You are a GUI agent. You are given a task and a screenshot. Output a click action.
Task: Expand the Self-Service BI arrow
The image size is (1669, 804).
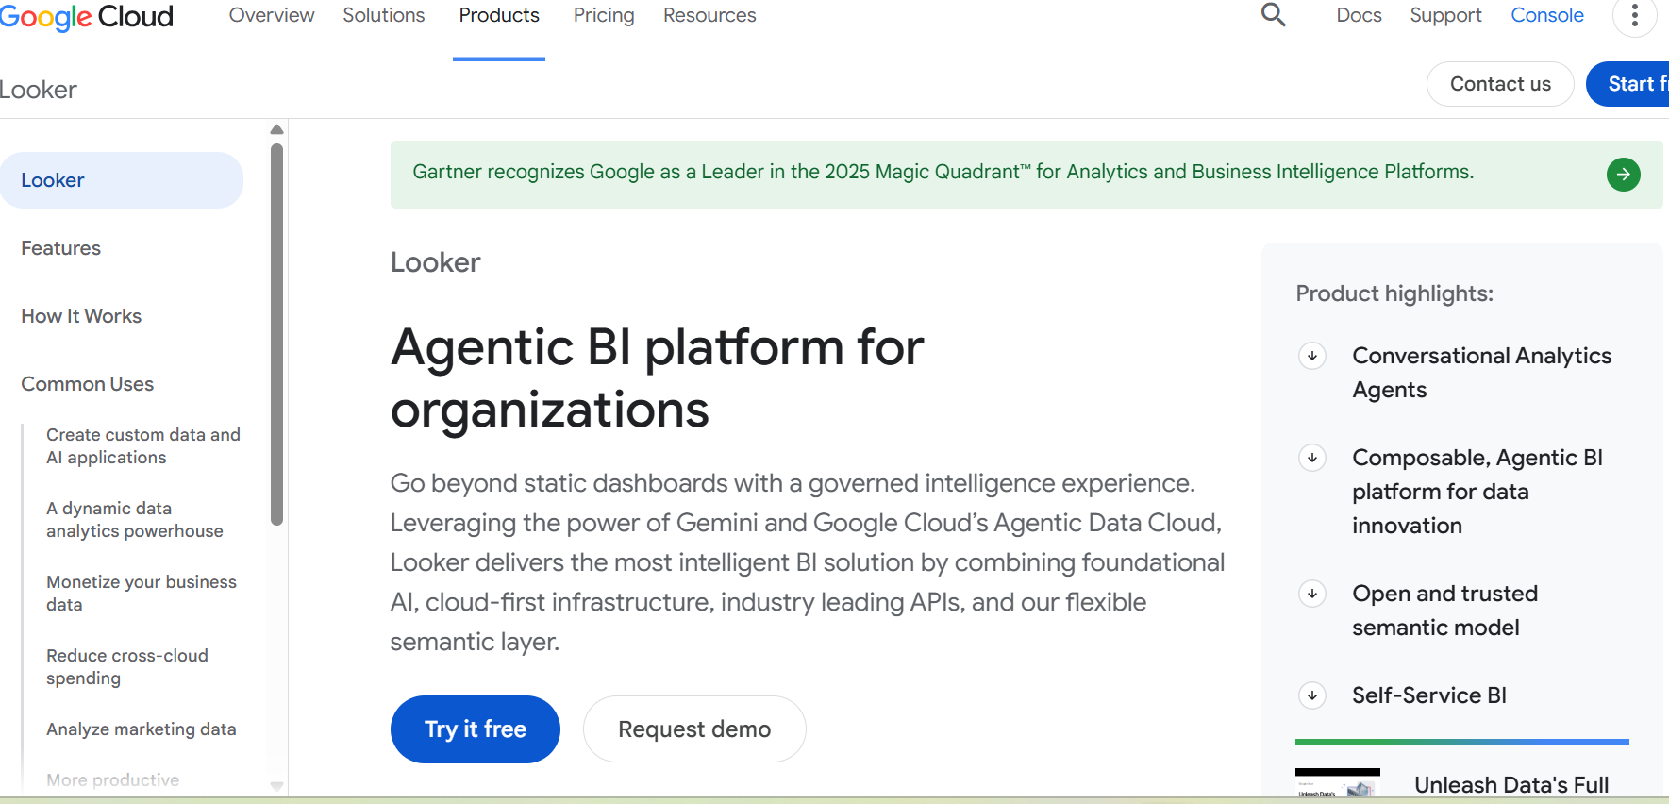tap(1312, 695)
